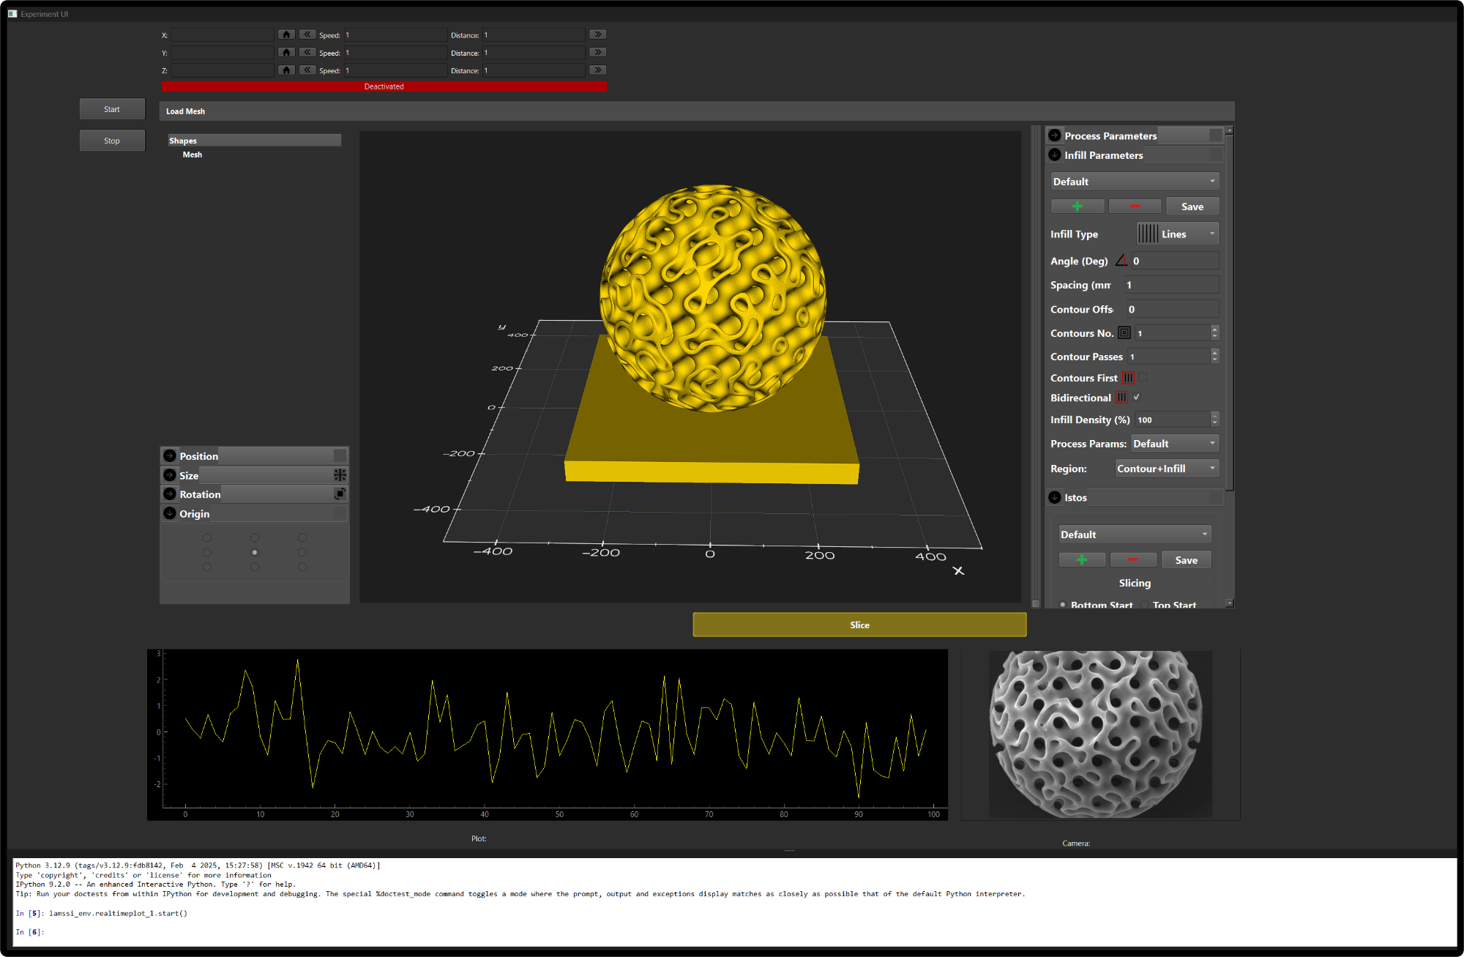Image resolution: width=1464 pixels, height=957 pixels.
Task: Jog Y axis forward with double-right arrow
Action: 598,53
